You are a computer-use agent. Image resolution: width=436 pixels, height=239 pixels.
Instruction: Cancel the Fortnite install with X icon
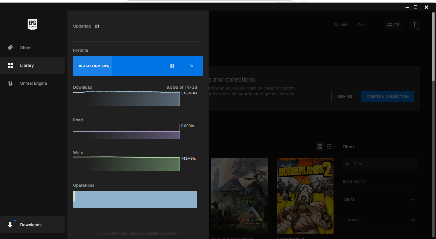(192, 66)
